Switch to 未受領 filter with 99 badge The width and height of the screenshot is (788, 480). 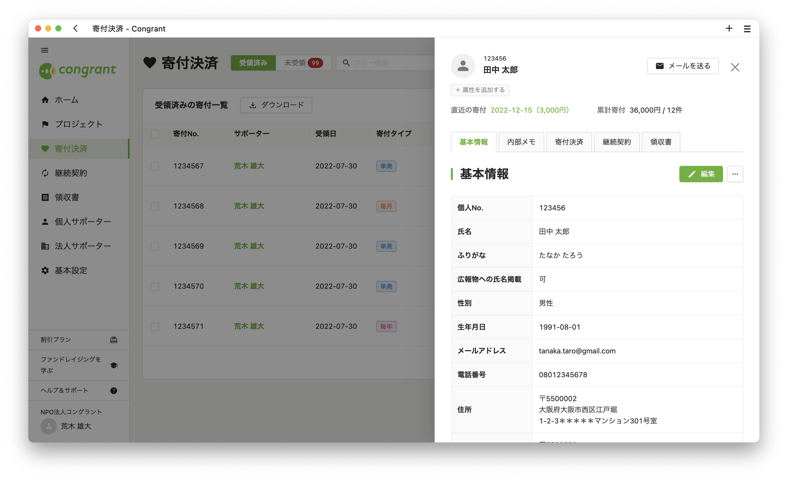303,63
